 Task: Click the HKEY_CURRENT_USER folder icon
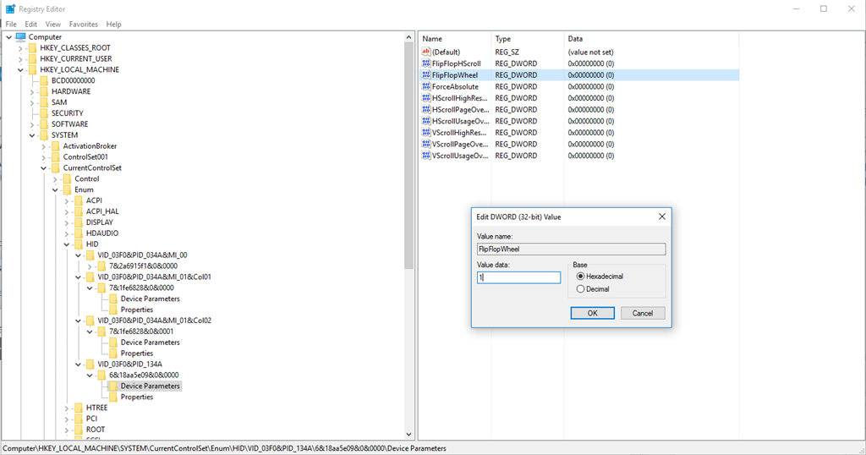pyautogui.click(x=33, y=58)
